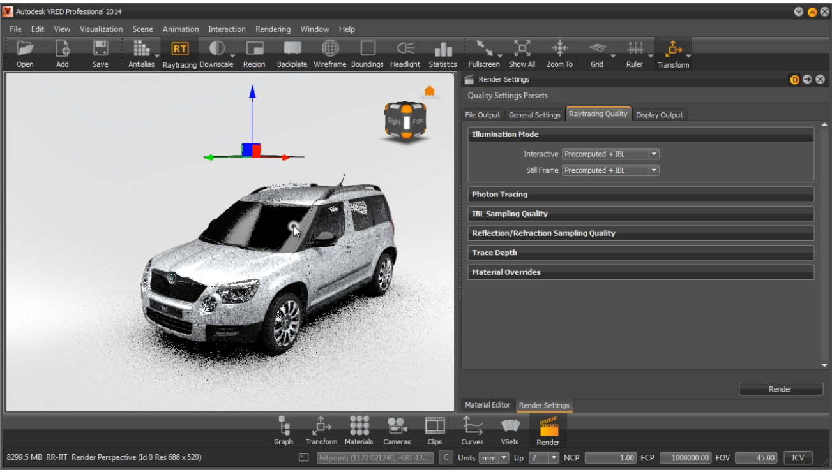
Task: Open the Interaction menu
Action: [x=227, y=29]
